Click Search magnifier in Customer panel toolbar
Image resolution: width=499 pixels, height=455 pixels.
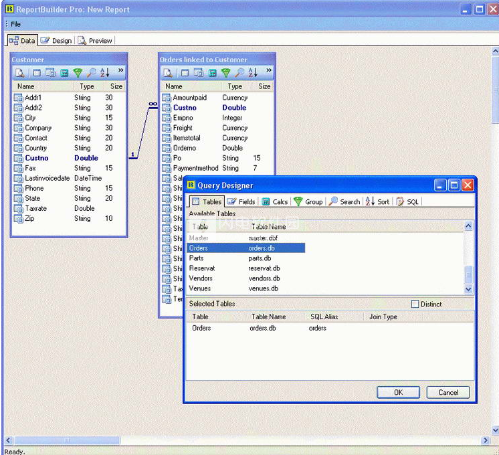click(x=92, y=73)
